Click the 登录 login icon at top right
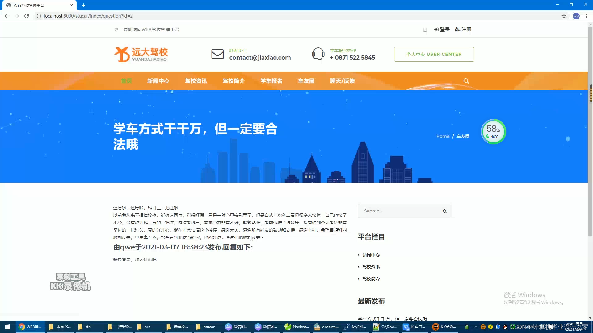The width and height of the screenshot is (593, 333). 436,29
